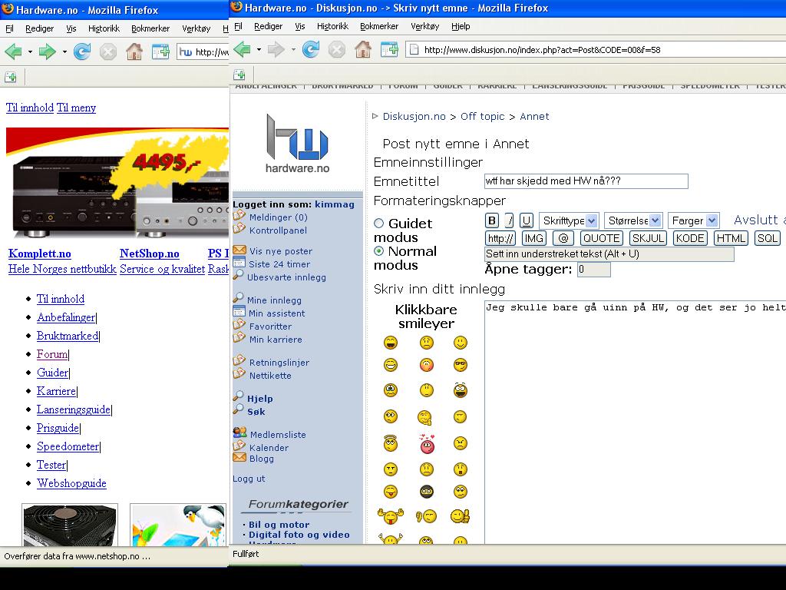786x590 pixels.
Task: Click green plus bookmark icon in Hardware.no window
Action: tap(11, 78)
